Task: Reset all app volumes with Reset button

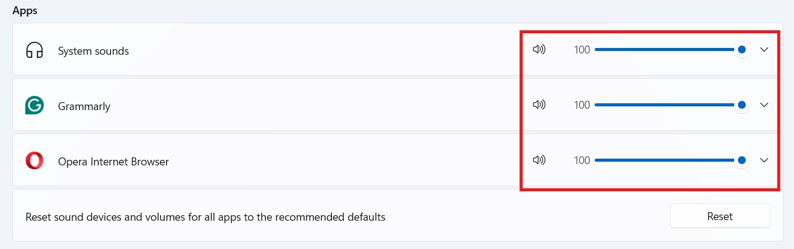Action: click(x=720, y=216)
